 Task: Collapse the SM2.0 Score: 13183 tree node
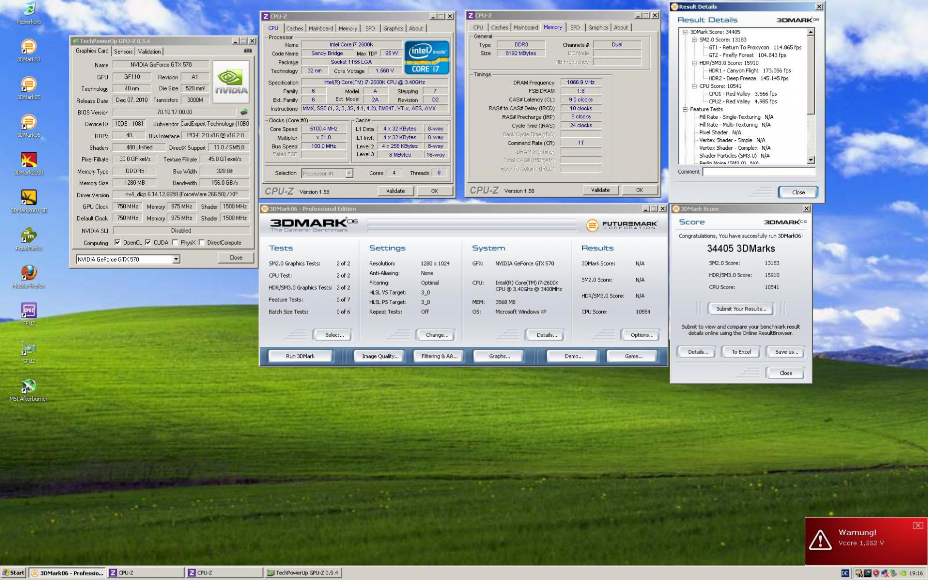coord(694,40)
